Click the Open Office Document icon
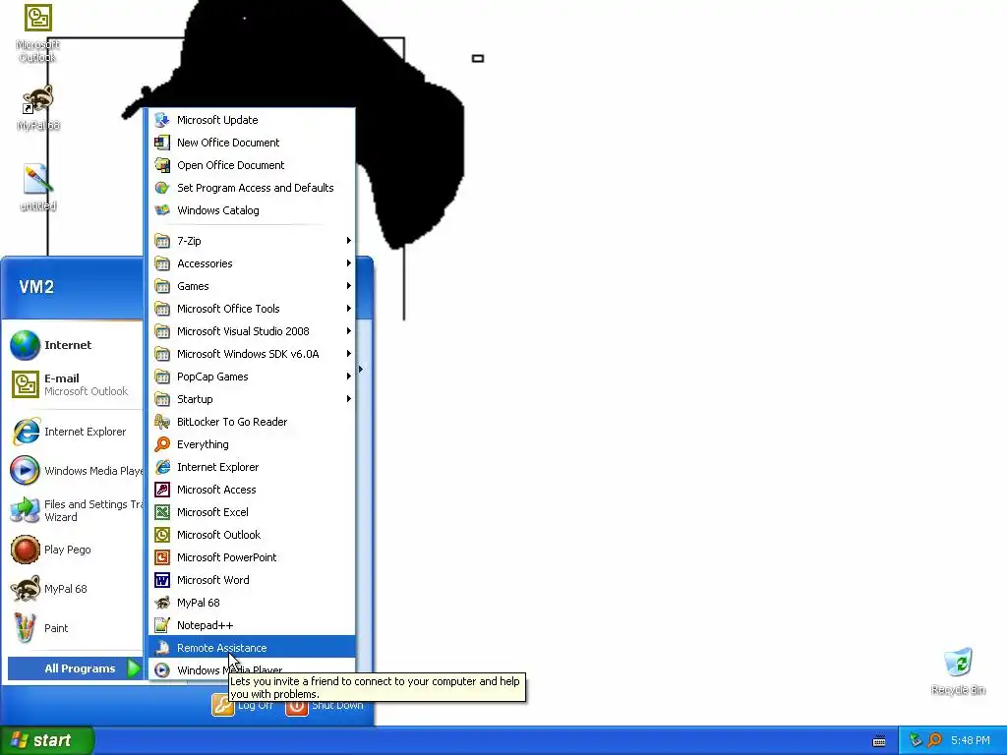The image size is (1007, 755). [162, 165]
